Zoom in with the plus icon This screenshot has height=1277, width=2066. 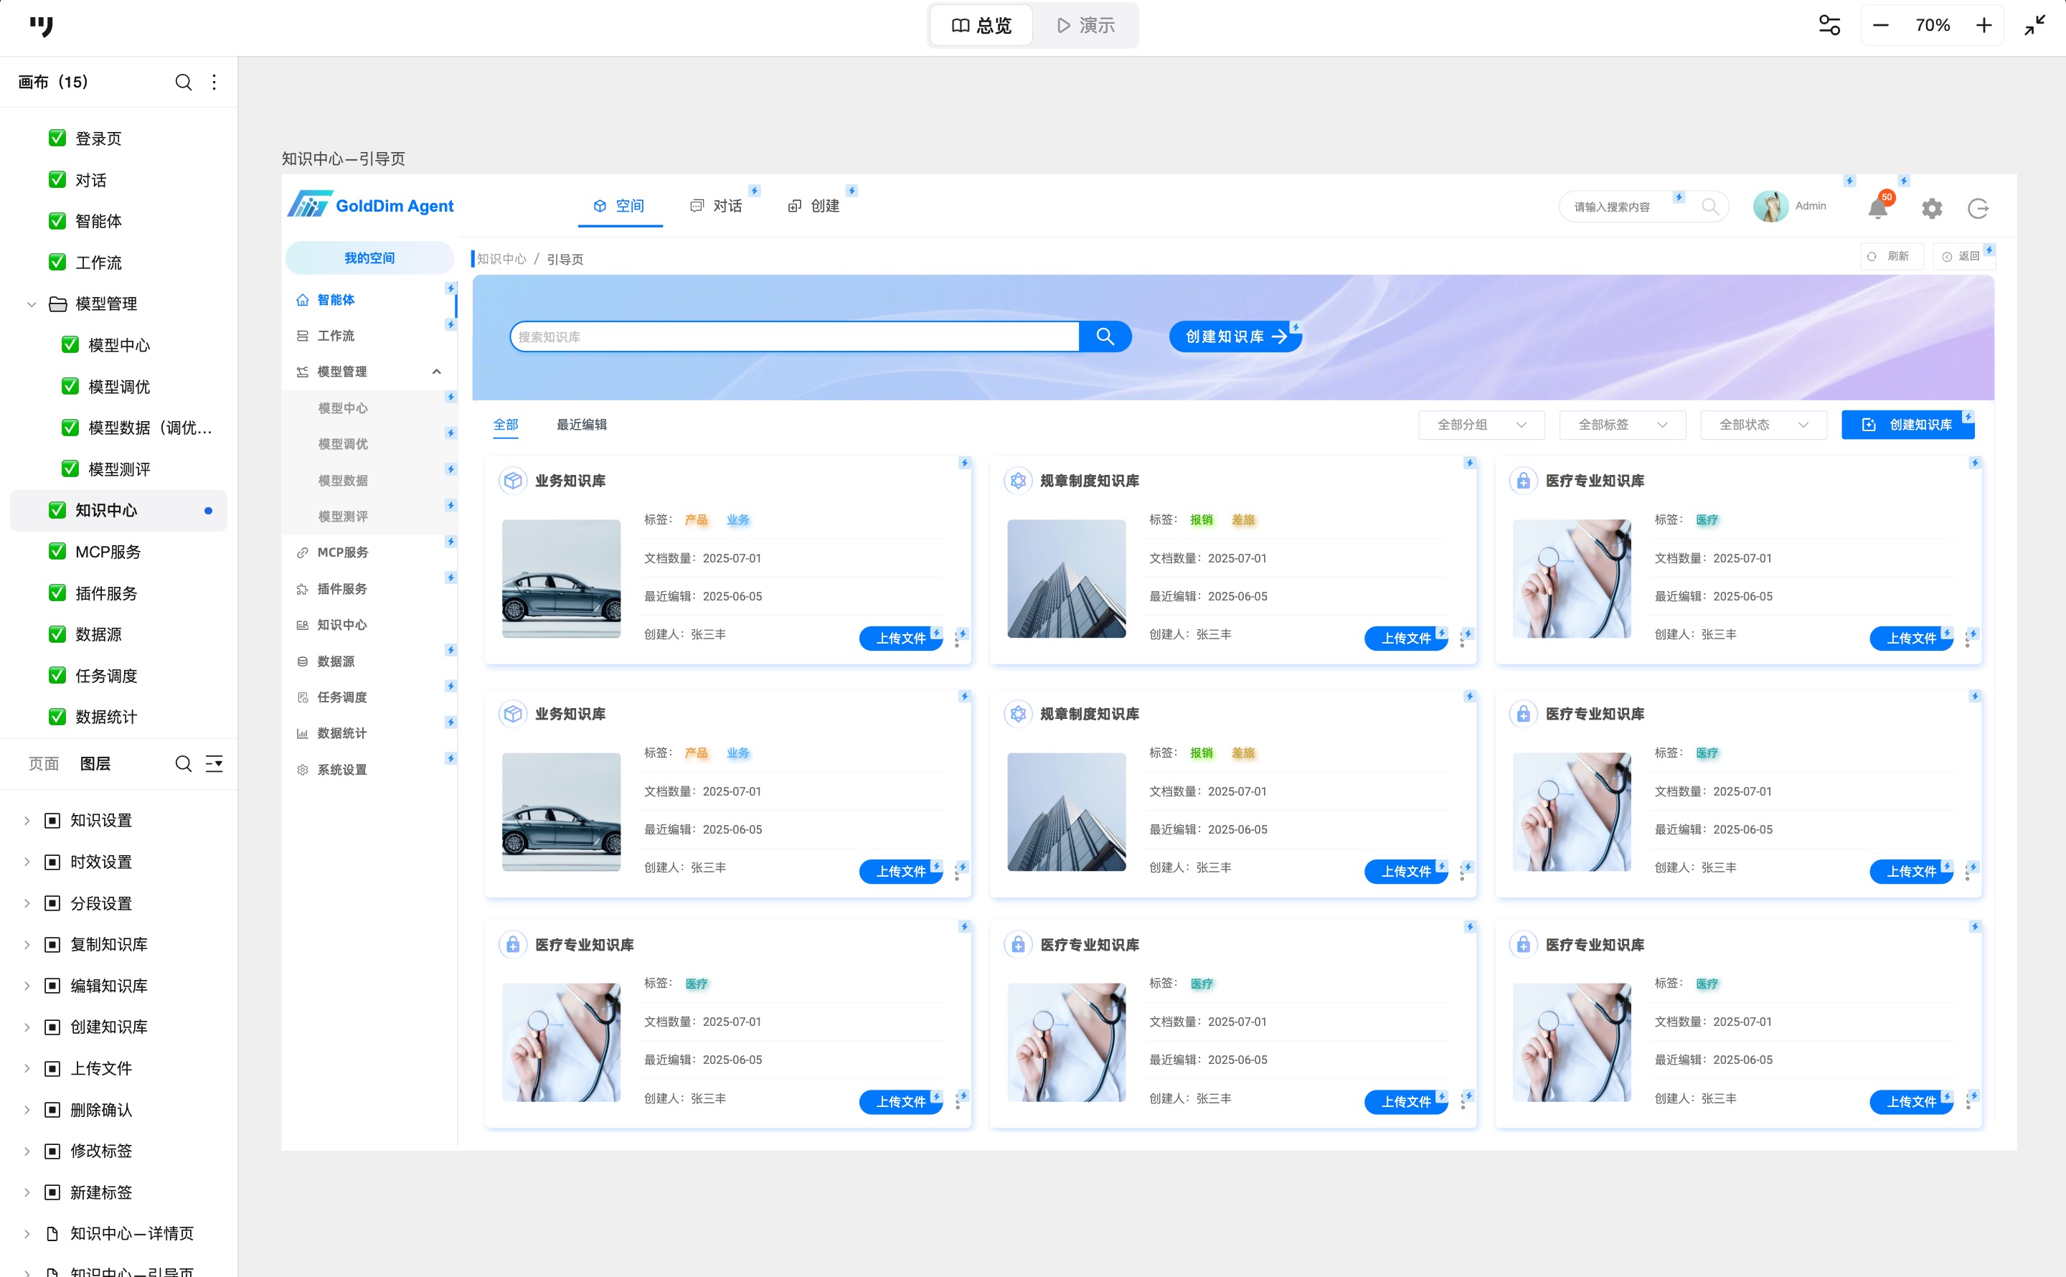point(1984,25)
